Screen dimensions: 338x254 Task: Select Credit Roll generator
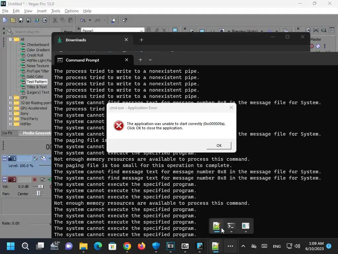pyautogui.click(x=35, y=55)
